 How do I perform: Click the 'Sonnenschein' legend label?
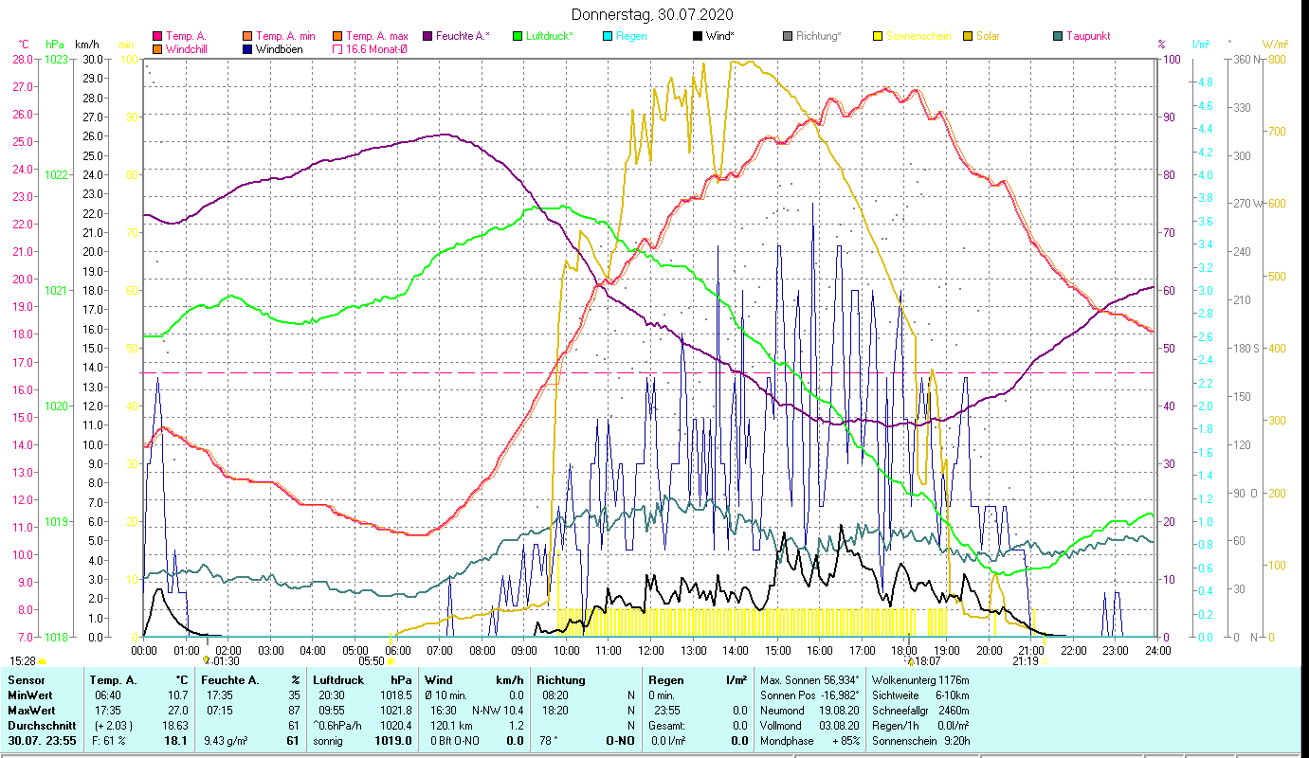[918, 36]
